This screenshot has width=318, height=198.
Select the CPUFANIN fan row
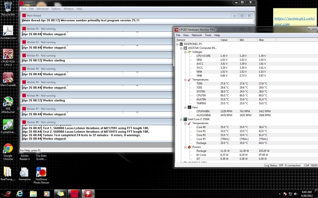(x=246, y=111)
